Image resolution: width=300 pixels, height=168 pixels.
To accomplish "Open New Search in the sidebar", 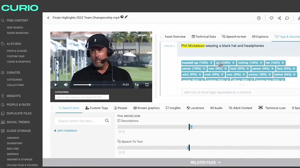I will pyautogui.click(x=15, y=27).
